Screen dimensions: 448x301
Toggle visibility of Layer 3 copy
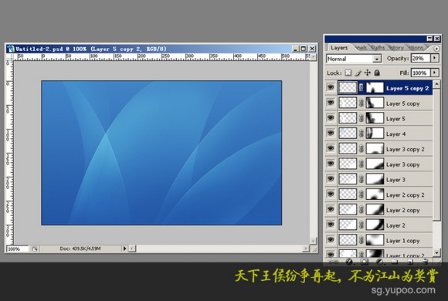[331, 164]
